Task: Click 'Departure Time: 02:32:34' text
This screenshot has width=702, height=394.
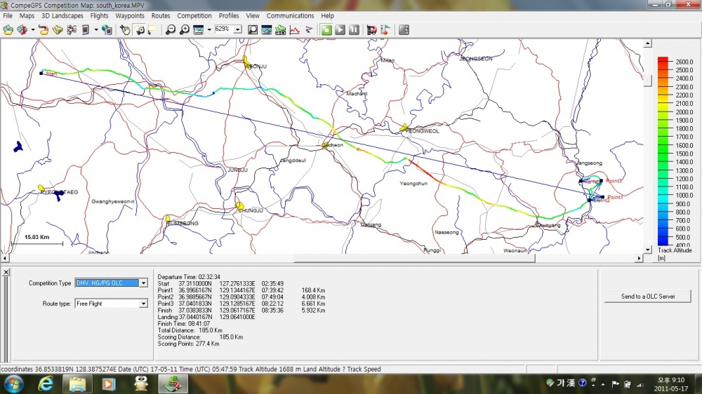Action: 189,277
